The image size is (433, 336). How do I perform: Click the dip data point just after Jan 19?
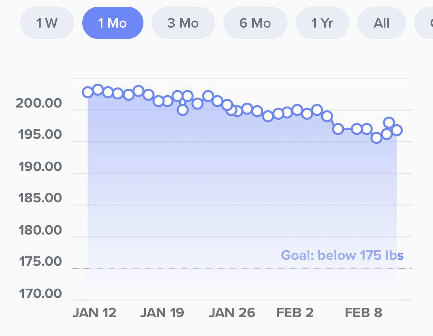click(x=182, y=110)
